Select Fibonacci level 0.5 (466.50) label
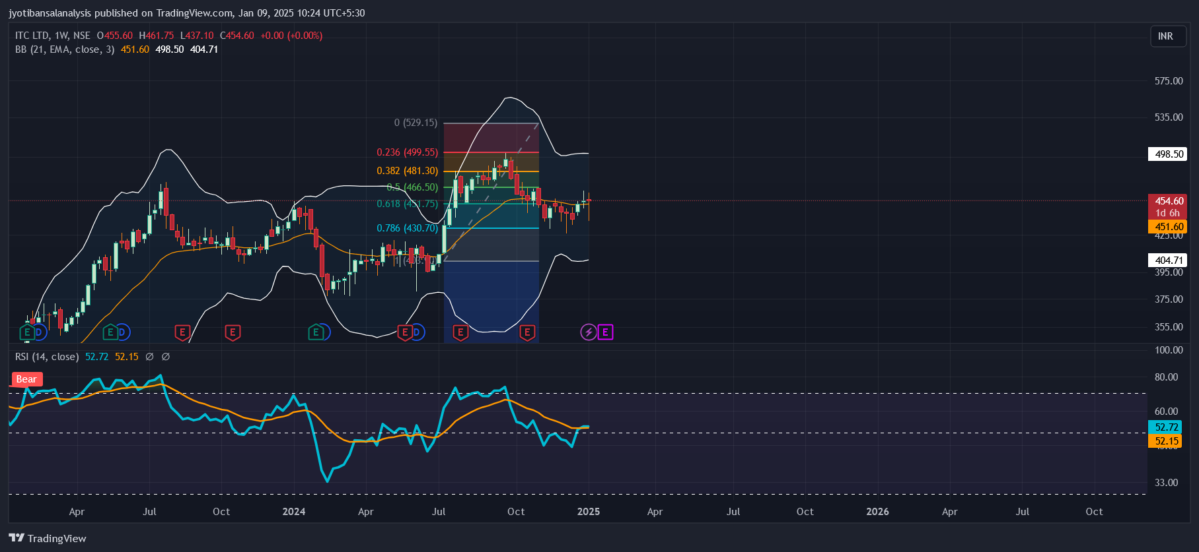The height and width of the screenshot is (552, 1199). [x=412, y=187]
